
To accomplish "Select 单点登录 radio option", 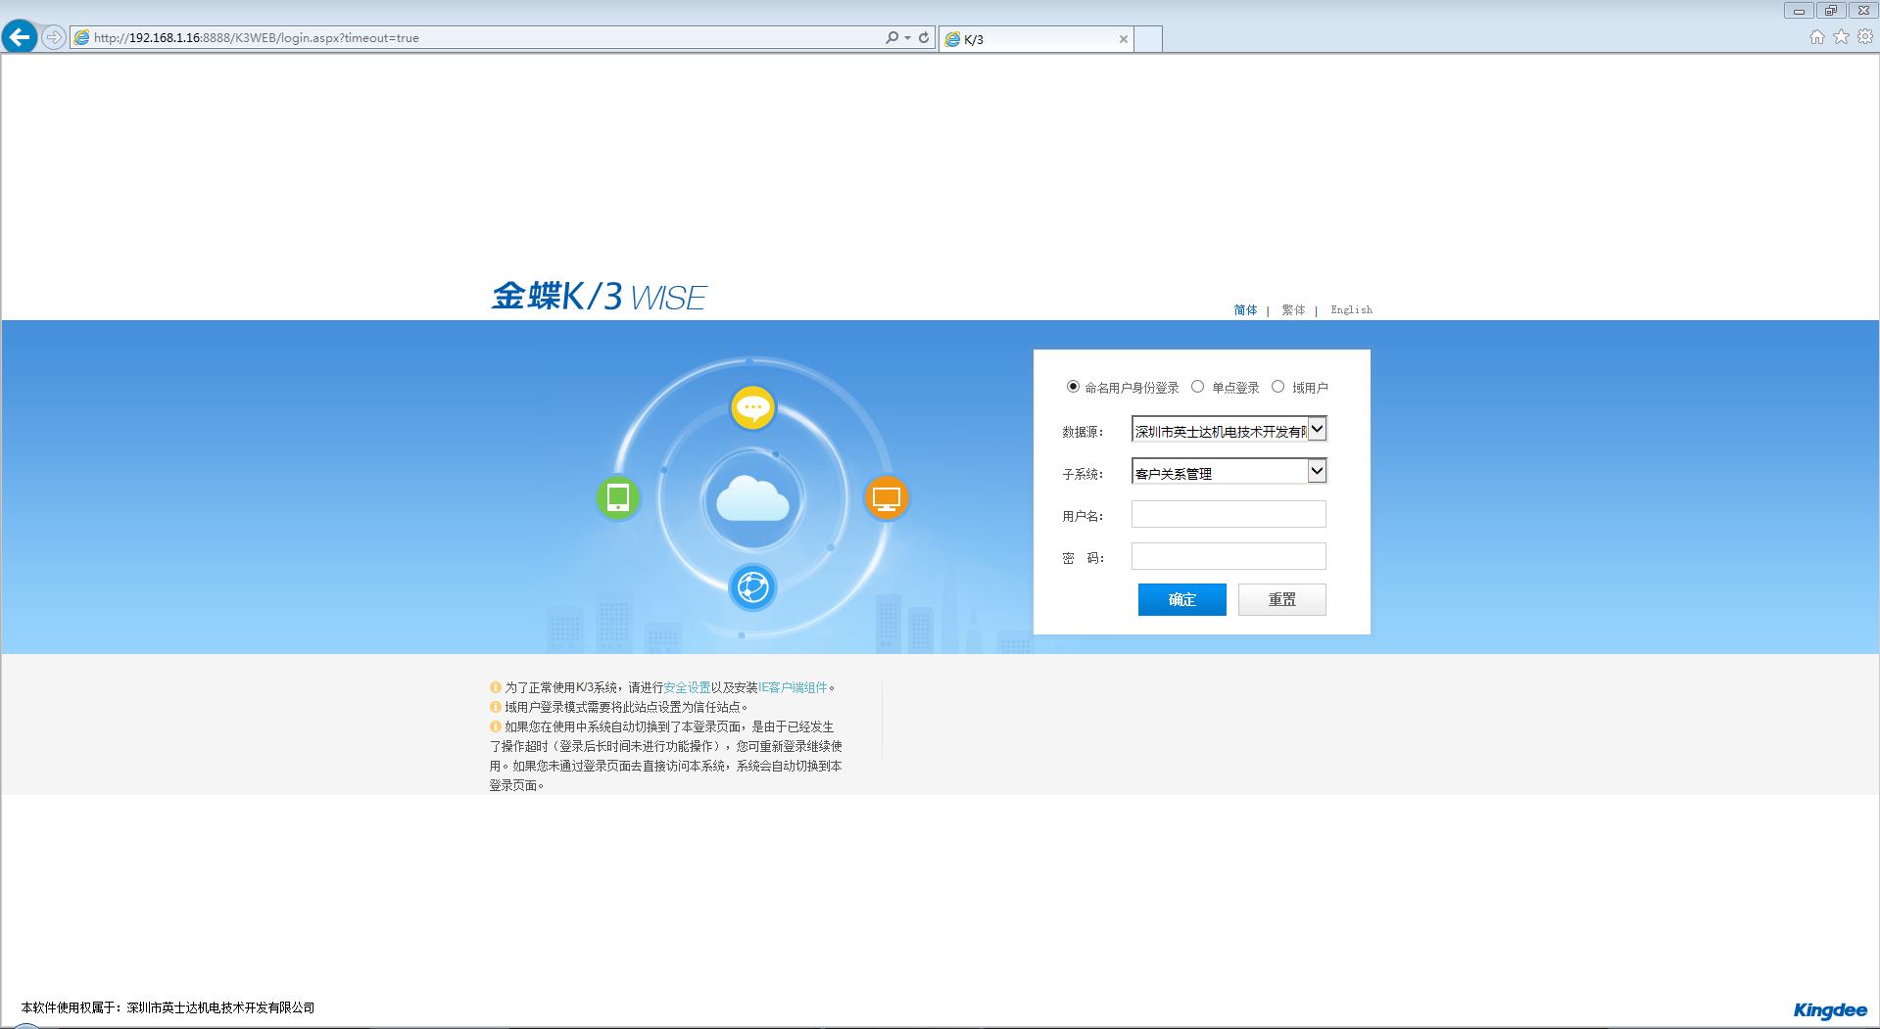I will (x=1197, y=387).
